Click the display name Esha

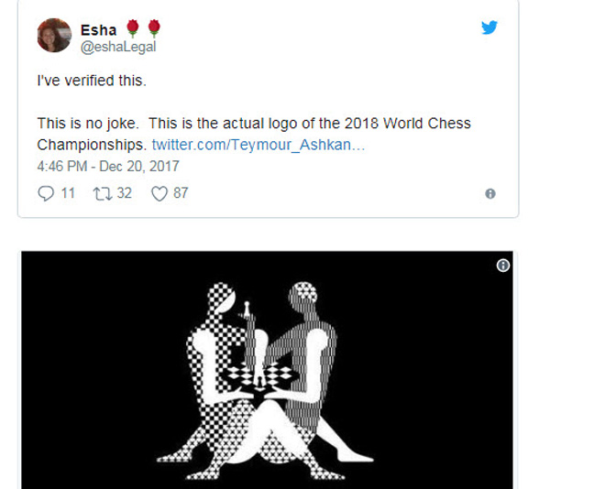(x=98, y=29)
